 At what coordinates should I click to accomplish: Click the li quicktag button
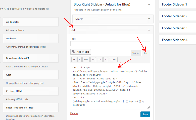pyautogui.click(x=106, y=60)
